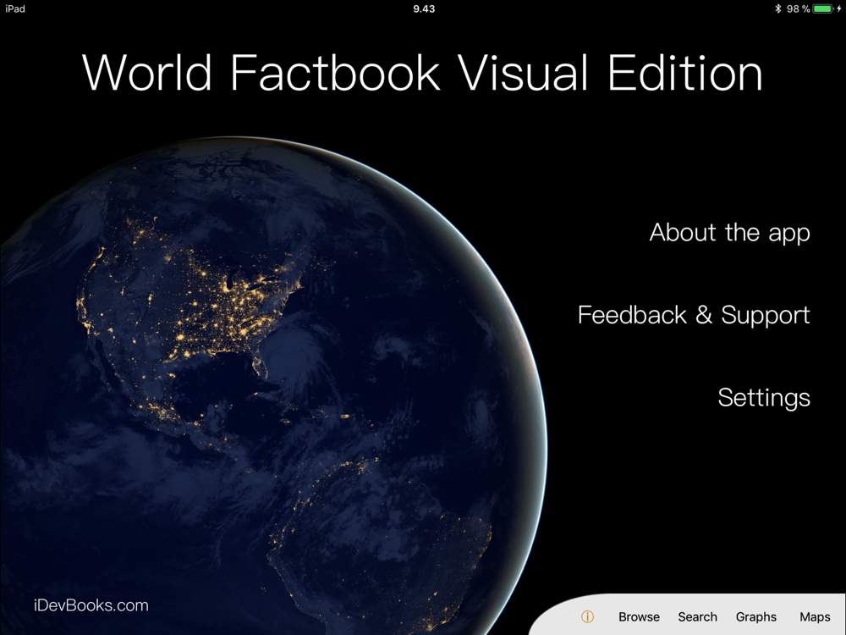This screenshot has width=846, height=635.
Task: Tap the night-time Earth globe image
Action: (272, 386)
